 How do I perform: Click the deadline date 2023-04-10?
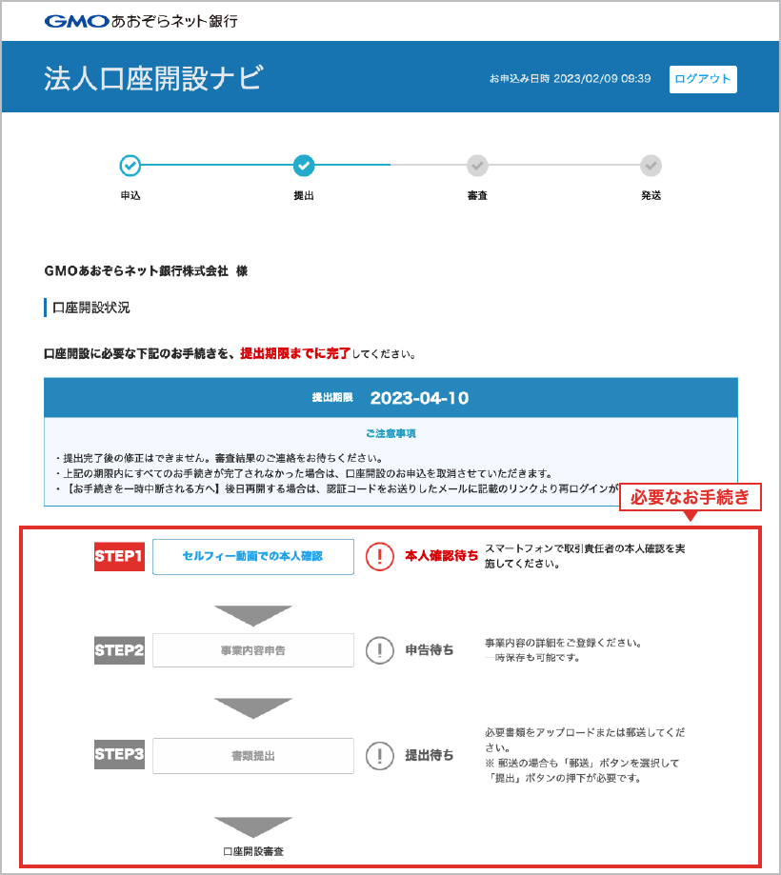419,398
